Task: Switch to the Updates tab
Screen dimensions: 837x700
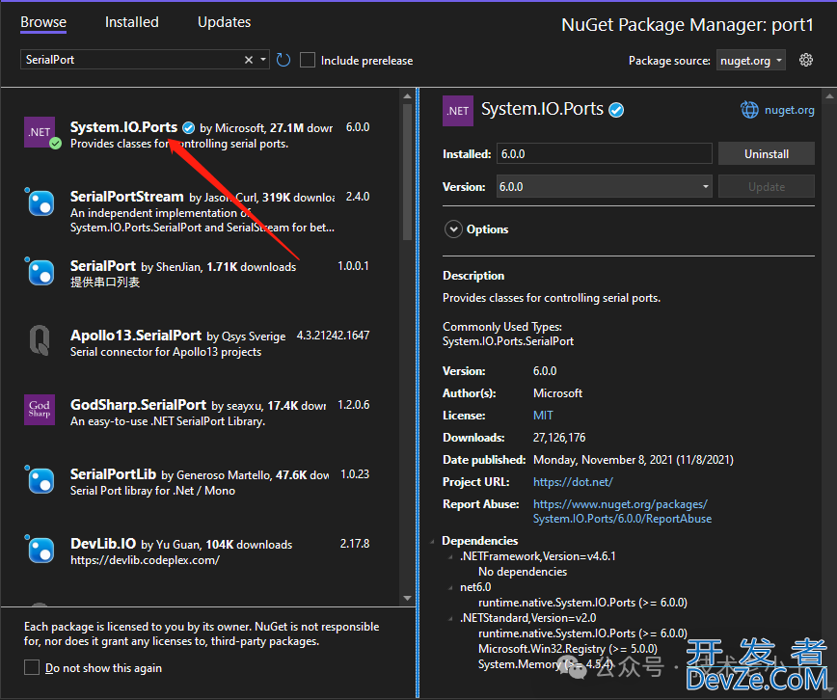Action: pyautogui.click(x=224, y=22)
